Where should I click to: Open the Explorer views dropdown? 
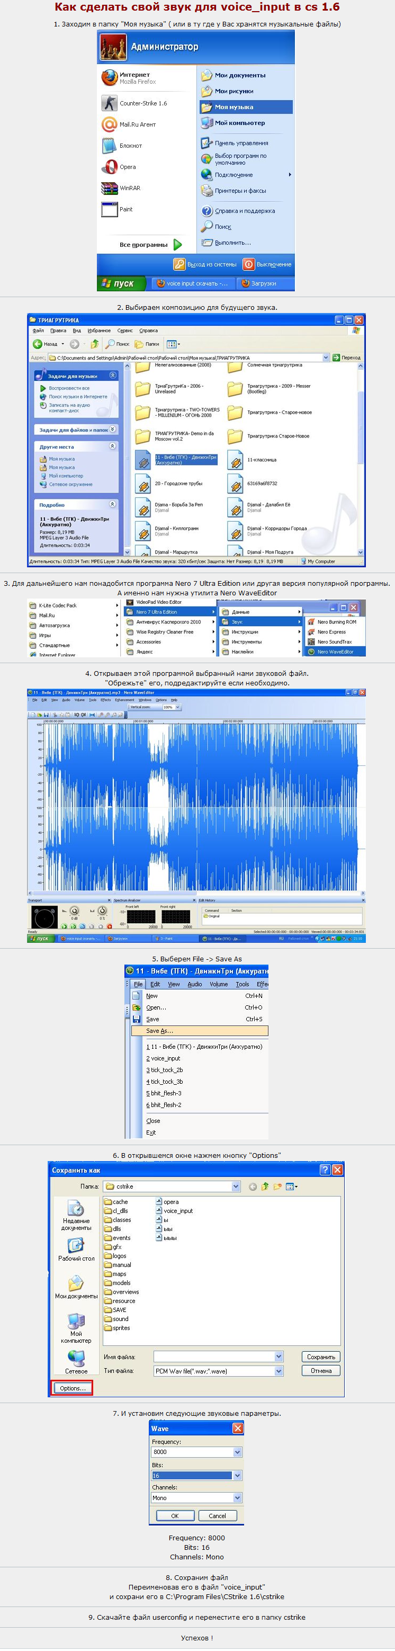173,344
